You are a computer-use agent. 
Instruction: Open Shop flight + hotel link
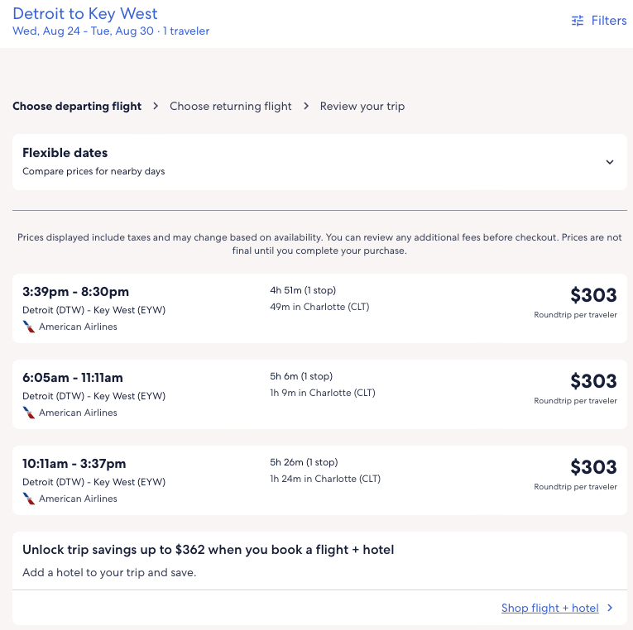pyautogui.click(x=549, y=608)
